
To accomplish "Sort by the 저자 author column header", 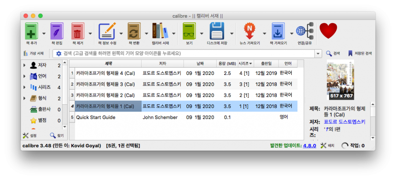I will [162, 63].
